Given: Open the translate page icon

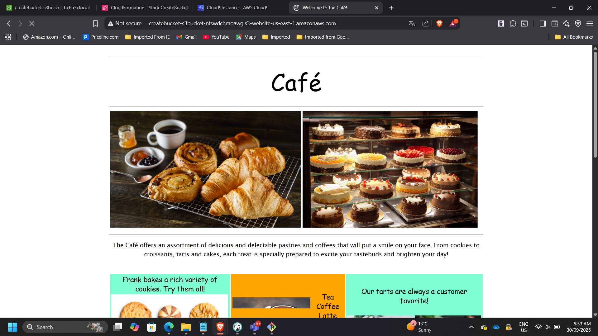Looking at the screenshot, I should (x=412, y=23).
